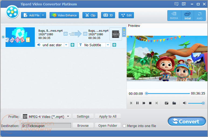The height and width of the screenshot is (137, 208).
Task: Click the 00:00:09 current time label
Action: tap(136, 94)
